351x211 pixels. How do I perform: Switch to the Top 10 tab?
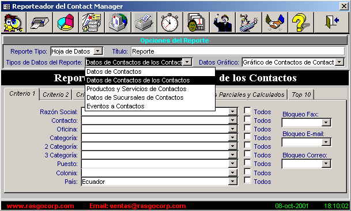301,95
